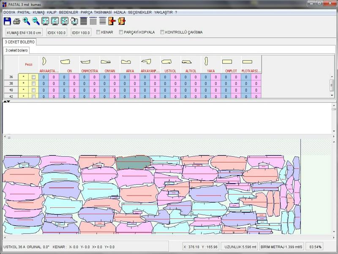Image resolution: width=338 pixels, height=254 pixels.
Task: Click the 83.54% efficiency status field
Action: point(315,247)
